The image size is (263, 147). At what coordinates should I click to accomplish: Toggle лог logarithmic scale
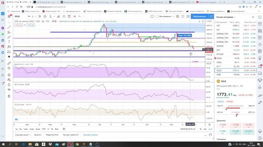point(205,129)
